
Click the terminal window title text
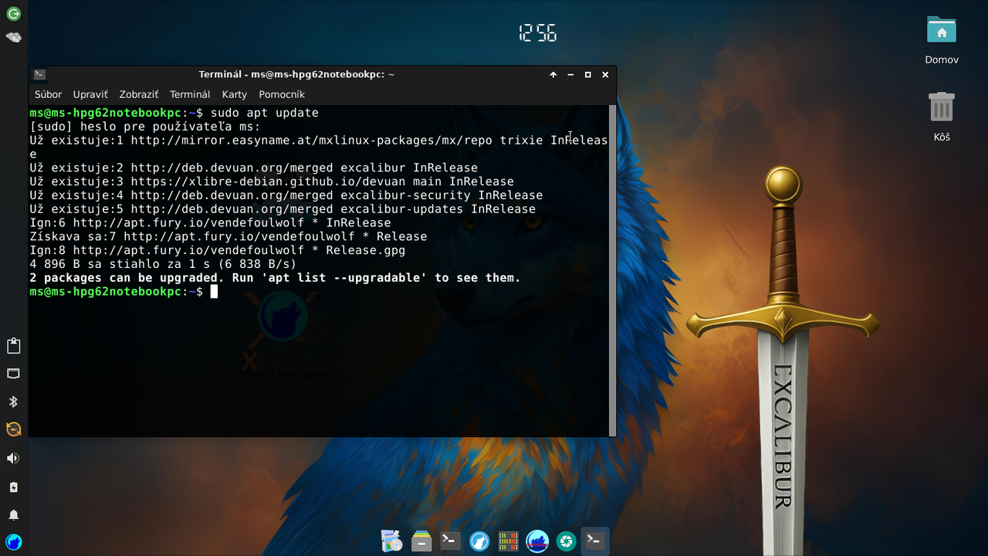click(x=297, y=75)
